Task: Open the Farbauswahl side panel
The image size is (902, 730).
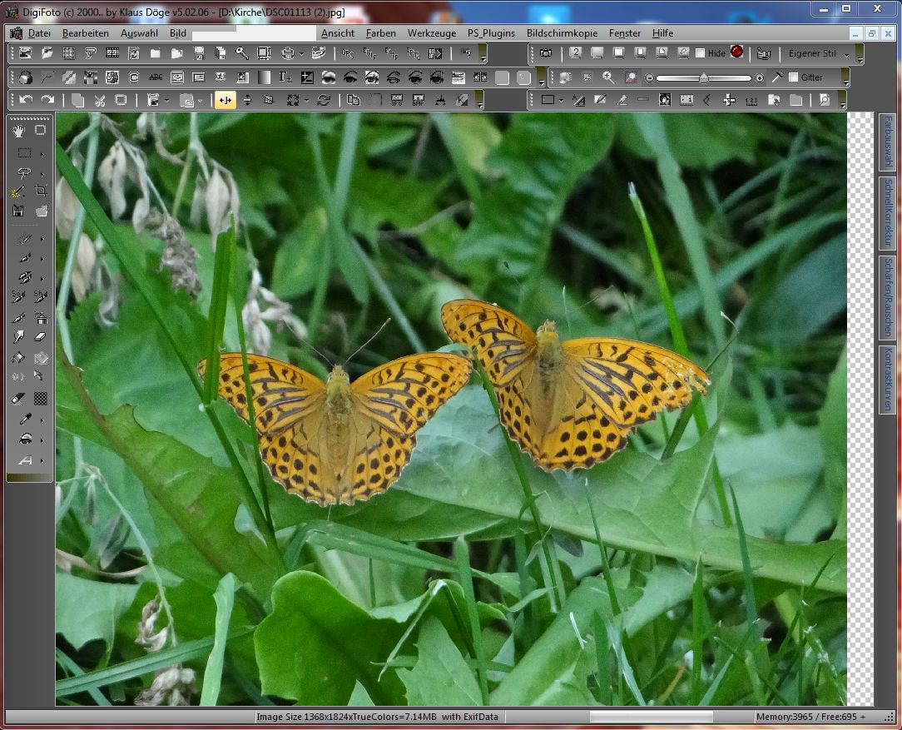Action: pyautogui.click(x=887, y=141)
